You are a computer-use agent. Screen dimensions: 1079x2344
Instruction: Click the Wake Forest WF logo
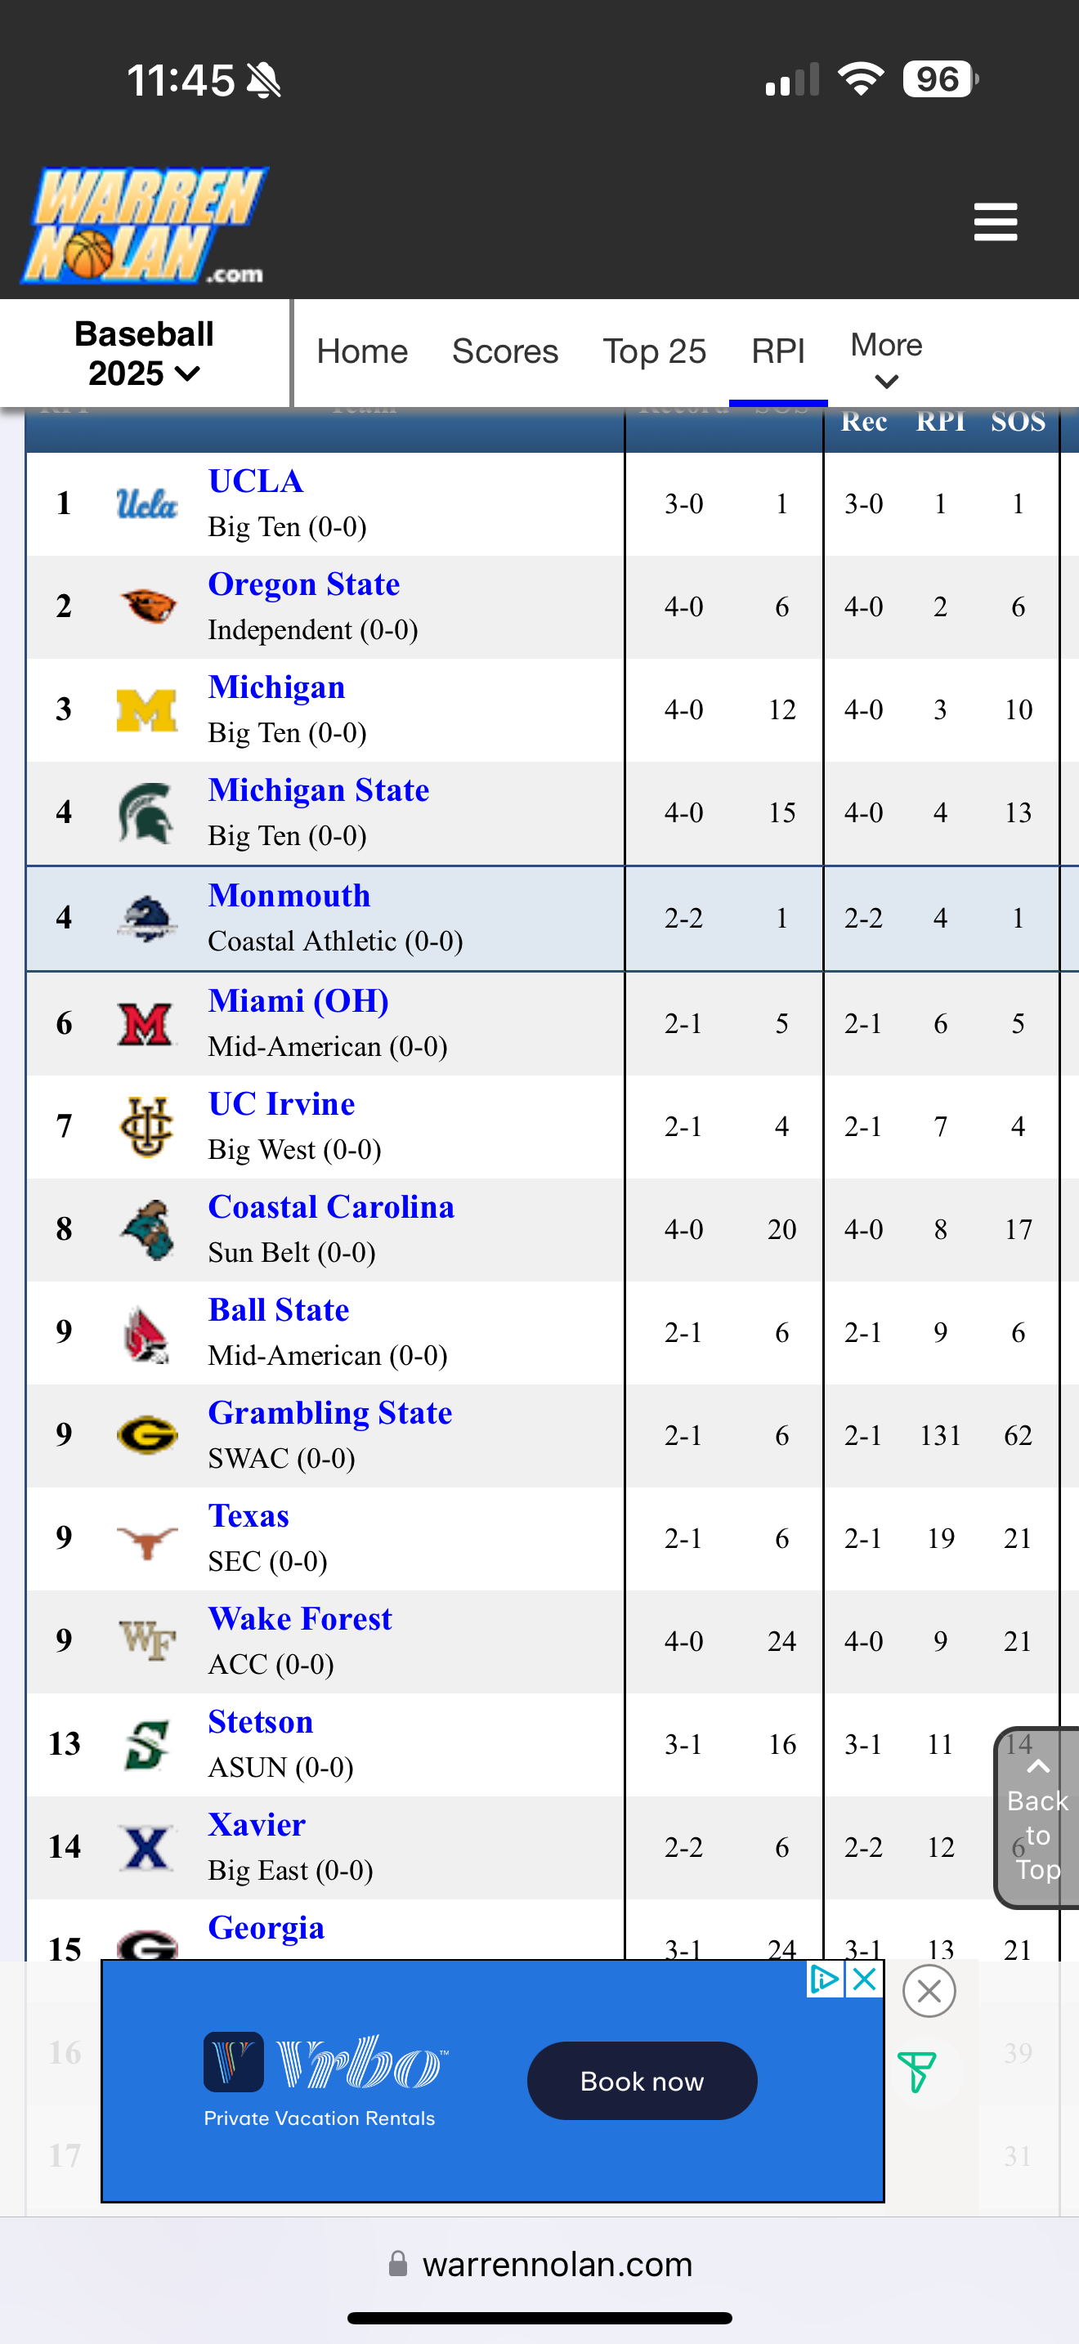146,1640
